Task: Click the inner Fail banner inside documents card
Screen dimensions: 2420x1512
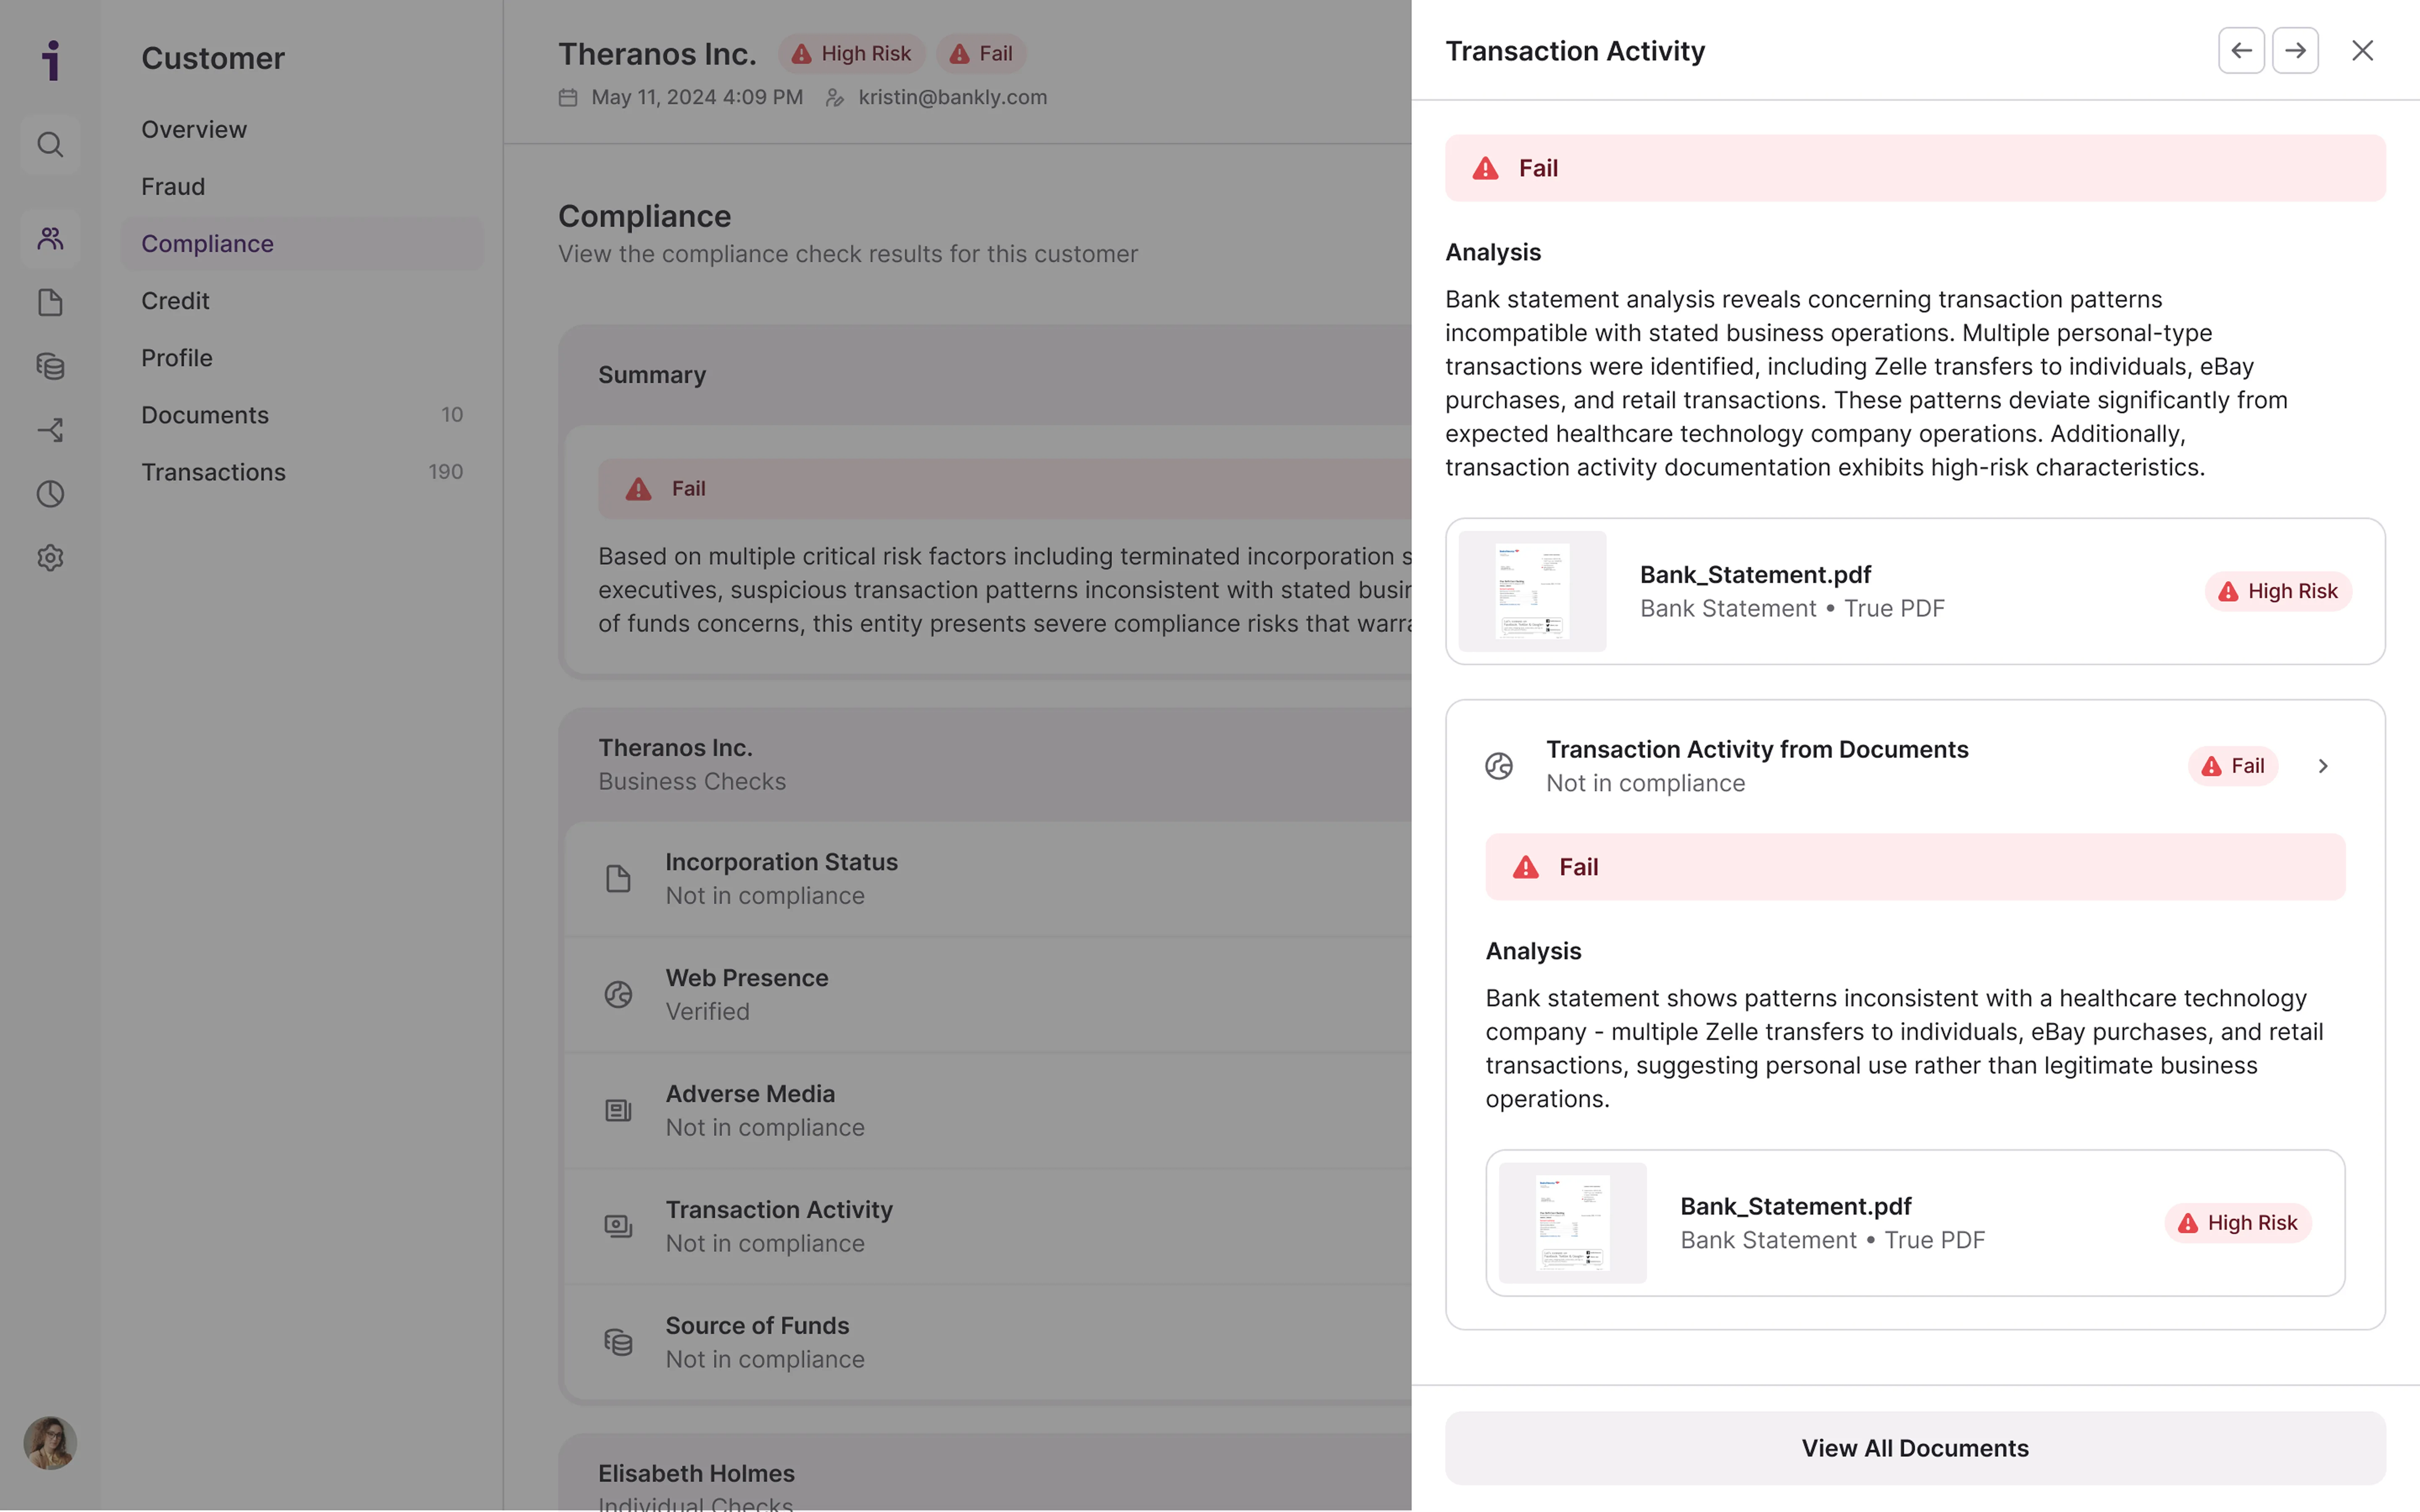Action: click(x=1915, y=867)
